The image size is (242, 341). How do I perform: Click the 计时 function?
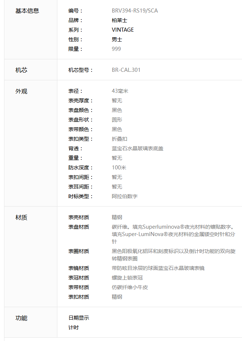(74, 327)
